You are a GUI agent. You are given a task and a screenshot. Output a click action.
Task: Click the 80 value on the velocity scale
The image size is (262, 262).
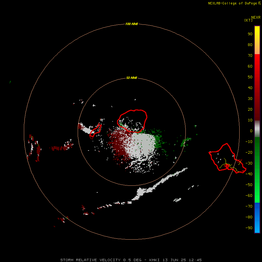(x=250, y=45)
